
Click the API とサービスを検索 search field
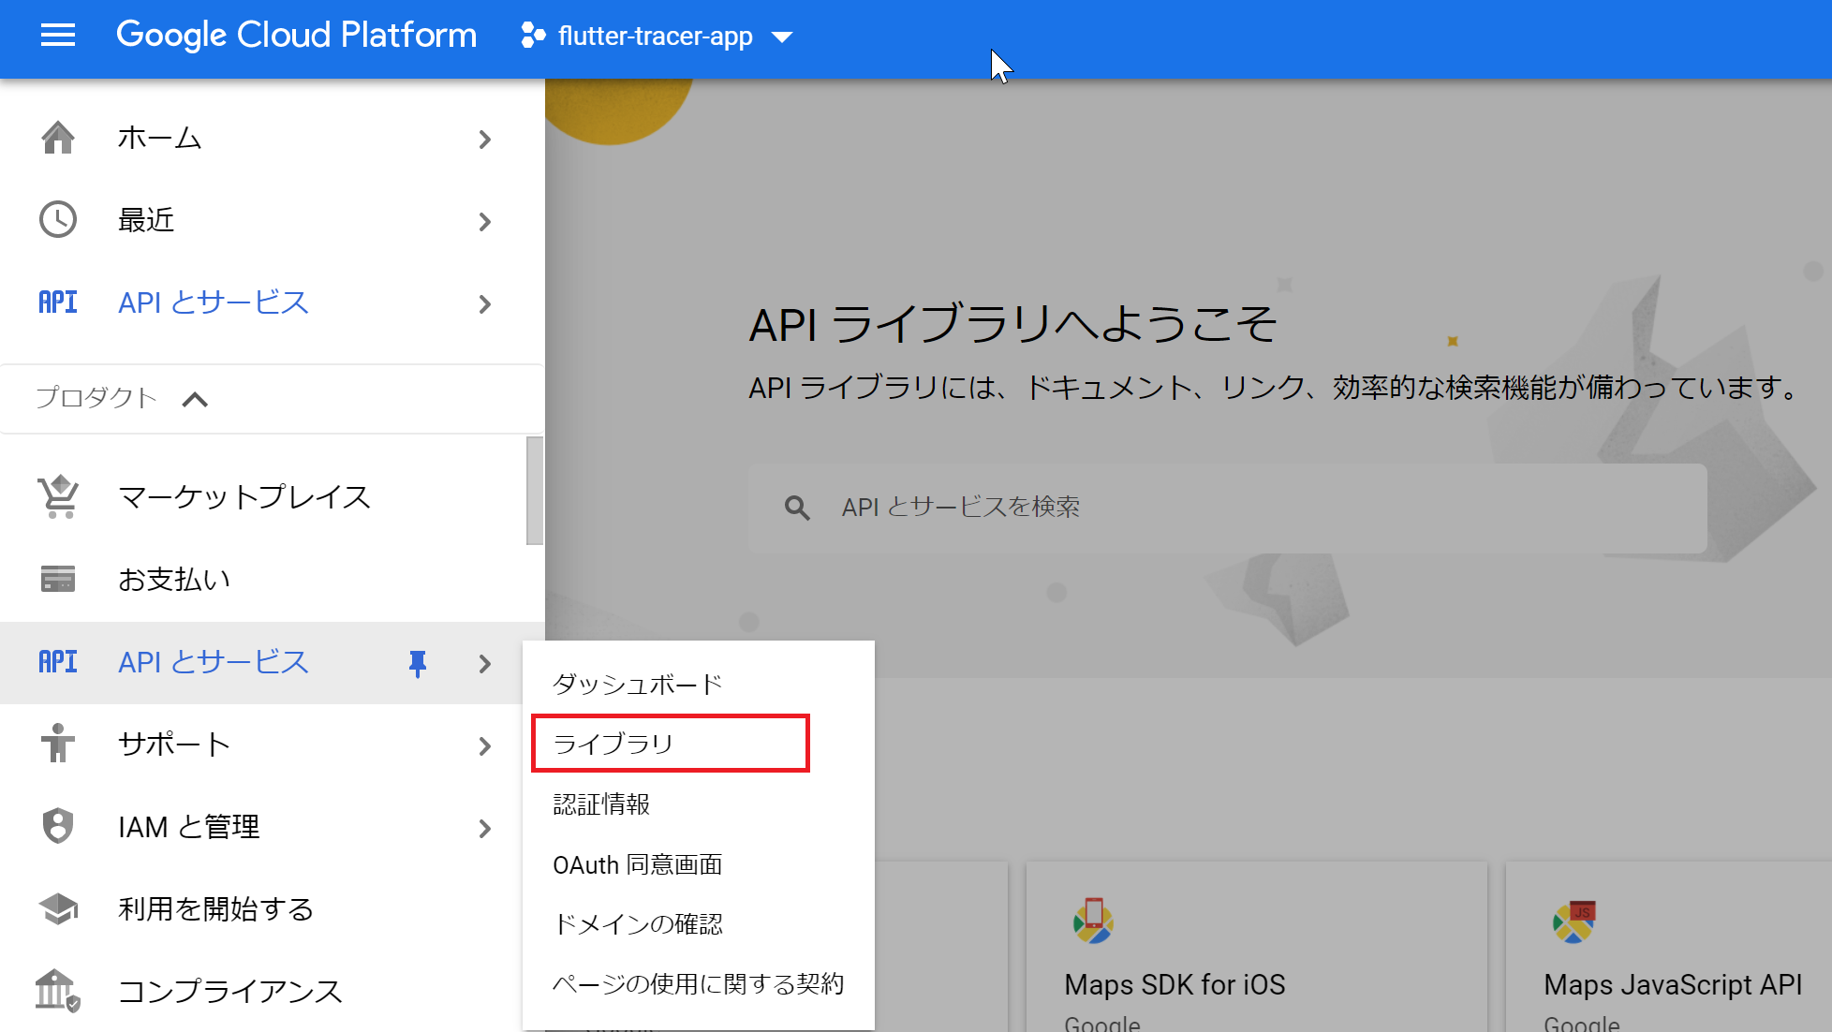1227,508
